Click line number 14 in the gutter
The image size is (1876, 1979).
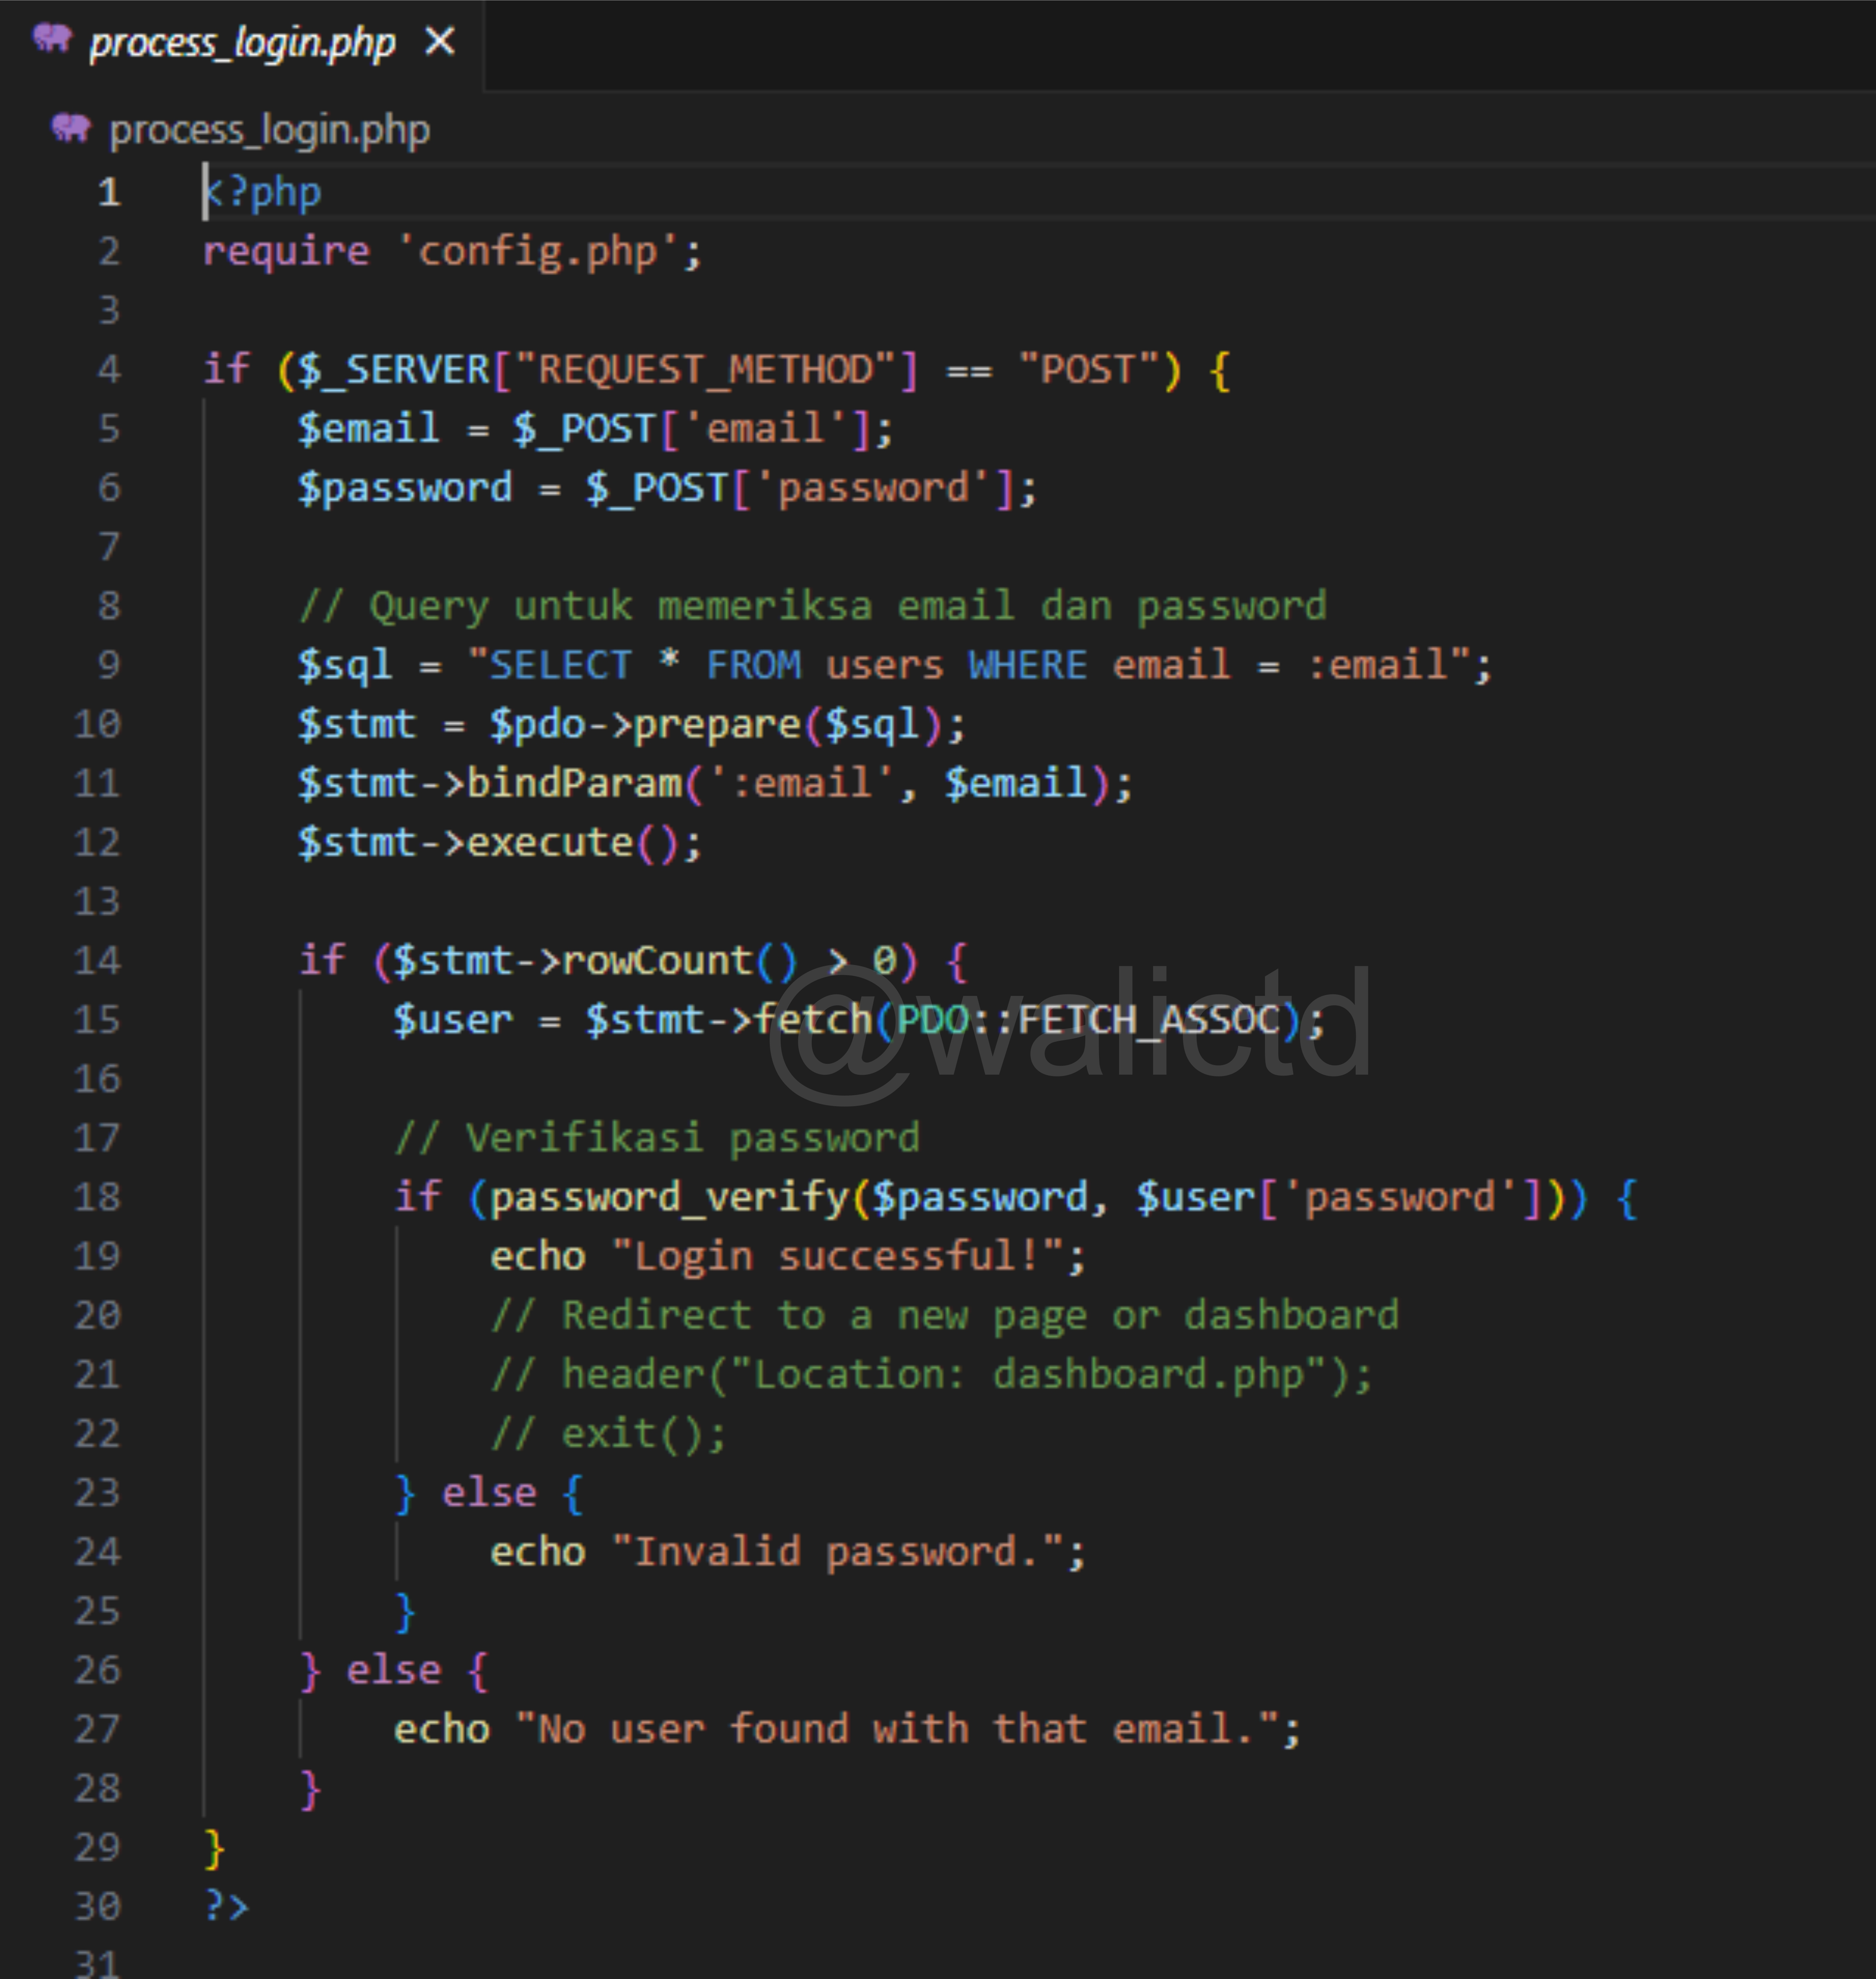click(x=97, y=960)
